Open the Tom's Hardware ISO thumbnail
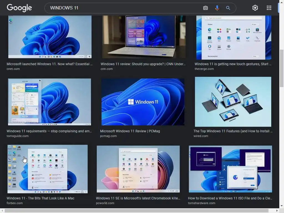284x213 pixels. tap(230, 169)
